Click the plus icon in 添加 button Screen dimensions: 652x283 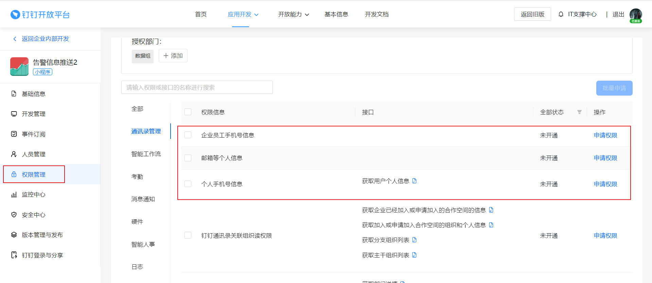166,56
